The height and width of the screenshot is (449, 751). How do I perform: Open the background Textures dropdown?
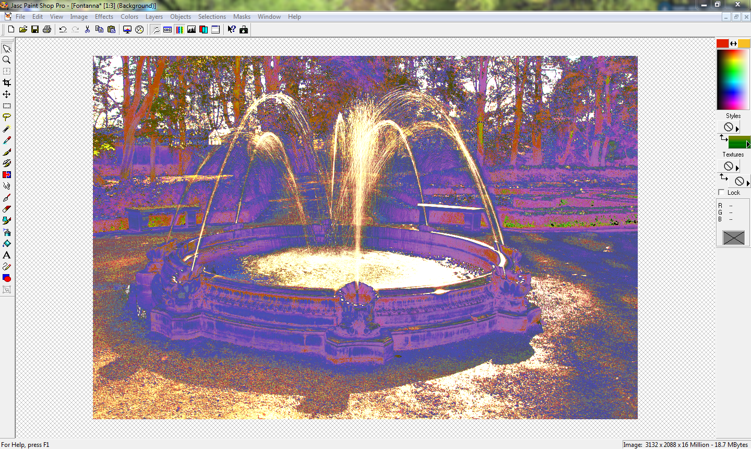click(740, 181)
